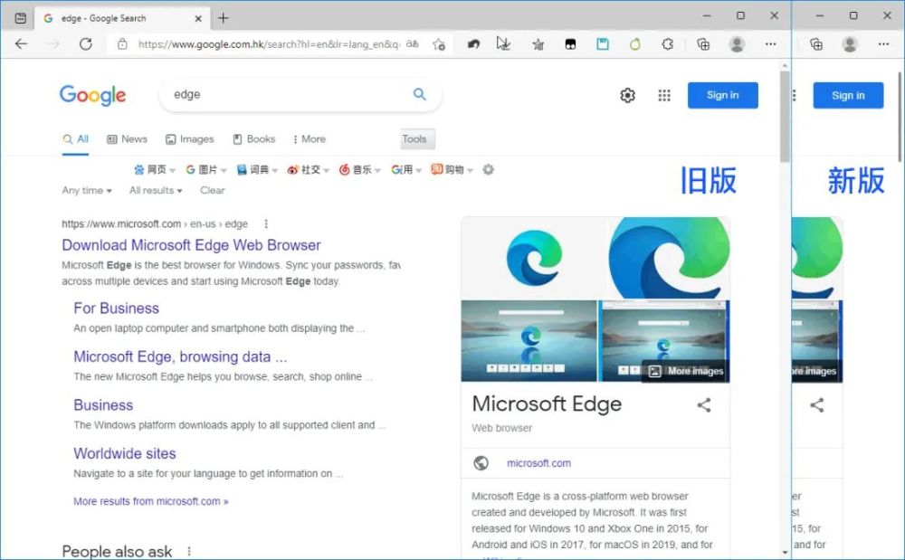905x560 pixels.
Task: Open Download Microsoft Edge Web Browser link
Action: tap(191, 245)
